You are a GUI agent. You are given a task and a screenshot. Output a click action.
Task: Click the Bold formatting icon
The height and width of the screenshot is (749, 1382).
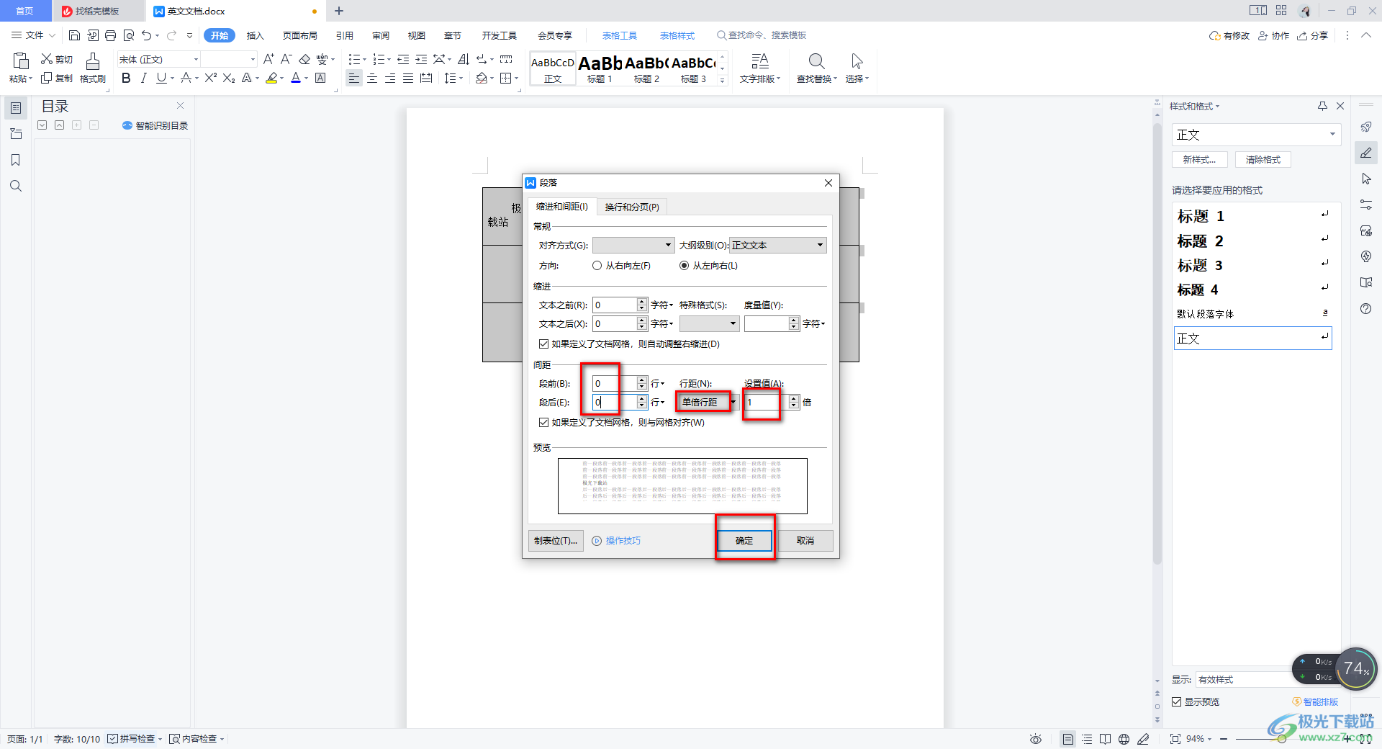click(126, 79)
